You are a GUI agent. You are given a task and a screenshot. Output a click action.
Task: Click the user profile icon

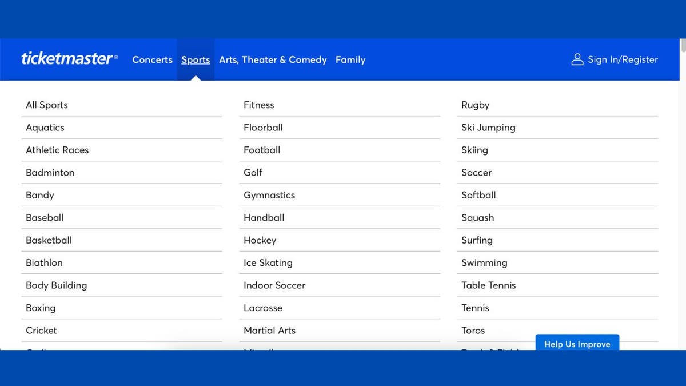click(x=577, y=59)
